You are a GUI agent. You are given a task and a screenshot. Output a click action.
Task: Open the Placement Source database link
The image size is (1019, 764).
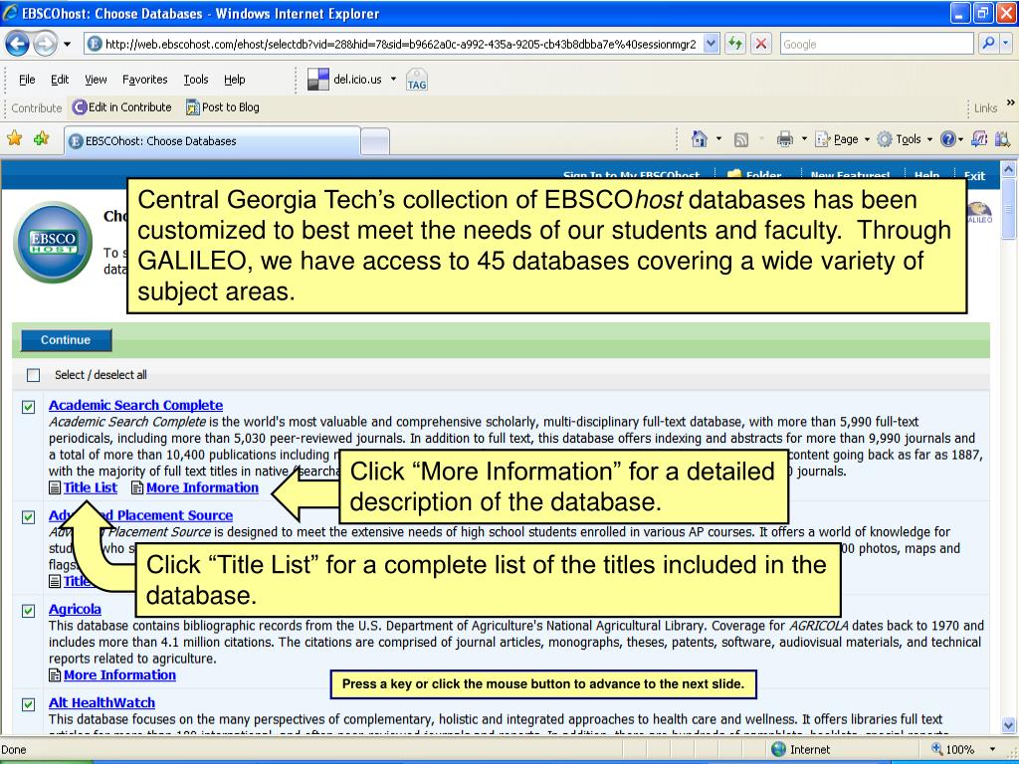click(x=140, y=515)
